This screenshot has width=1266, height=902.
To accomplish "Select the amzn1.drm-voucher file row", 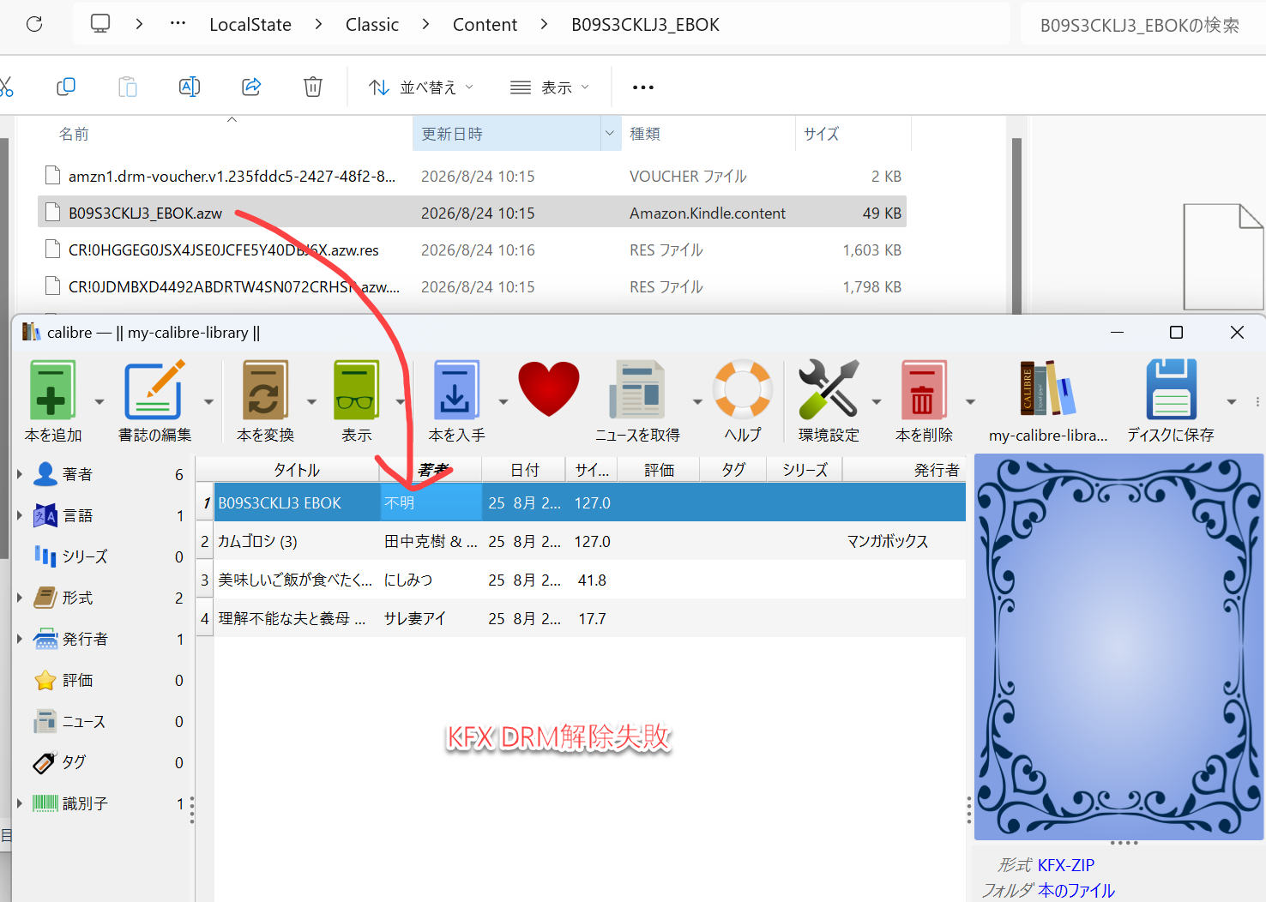I will click(473, 176).
